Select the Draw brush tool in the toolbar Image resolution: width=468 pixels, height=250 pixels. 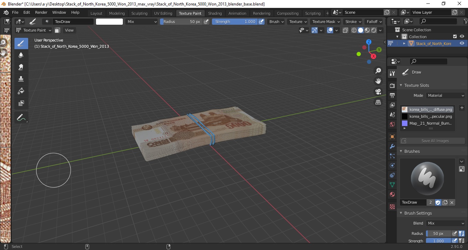coord(21,43)
